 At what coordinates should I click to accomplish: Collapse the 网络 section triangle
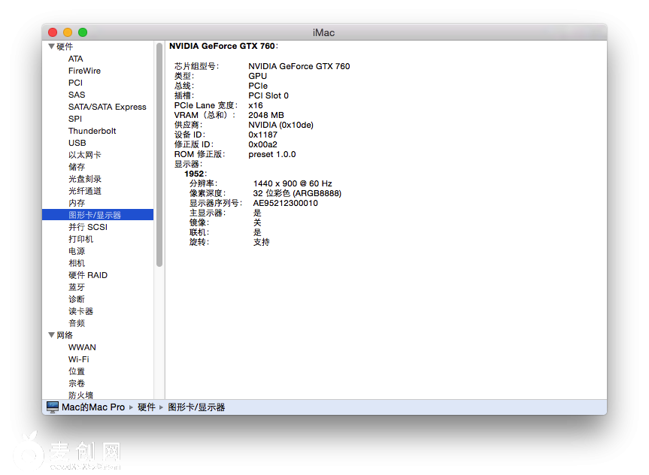coord(51,335)
